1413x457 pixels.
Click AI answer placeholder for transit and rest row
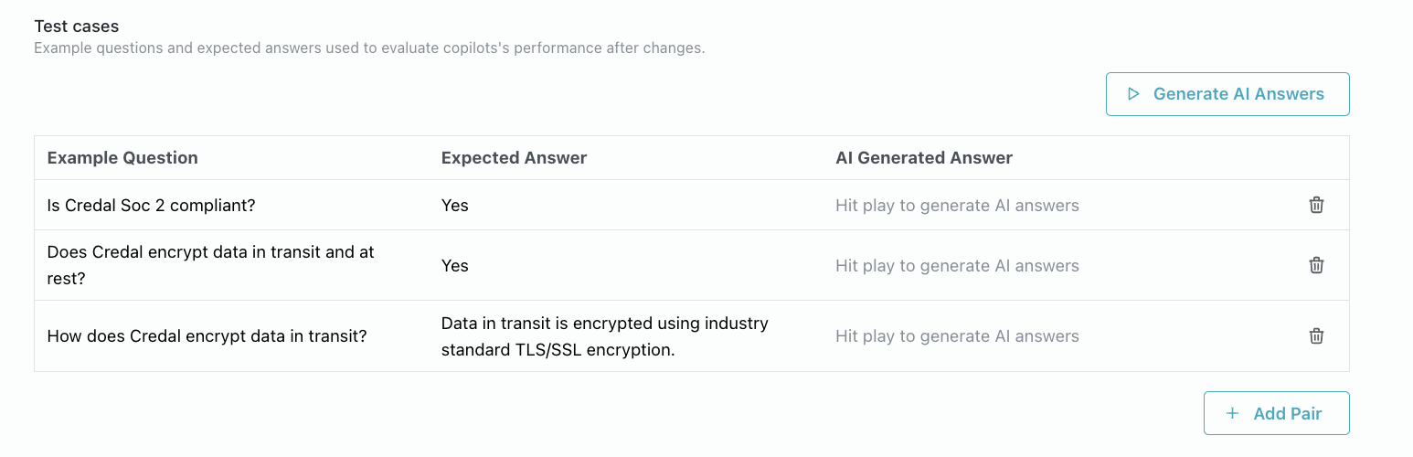[x=957, y=266]
